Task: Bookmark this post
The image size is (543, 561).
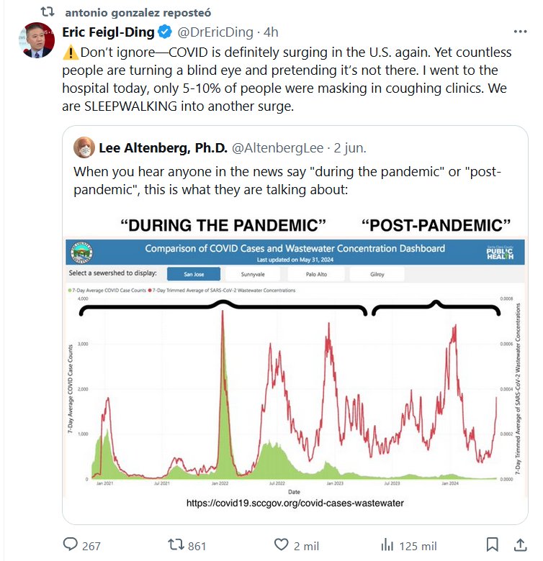Action: click(x=492, y=544)
